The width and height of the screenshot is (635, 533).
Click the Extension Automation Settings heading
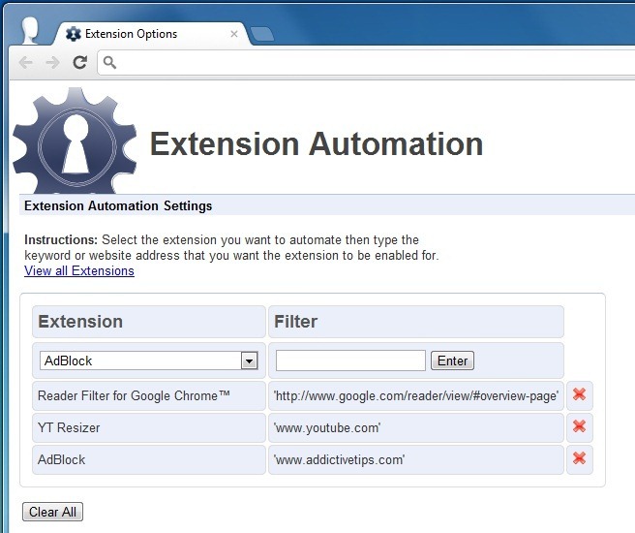[x=118, y=205]
